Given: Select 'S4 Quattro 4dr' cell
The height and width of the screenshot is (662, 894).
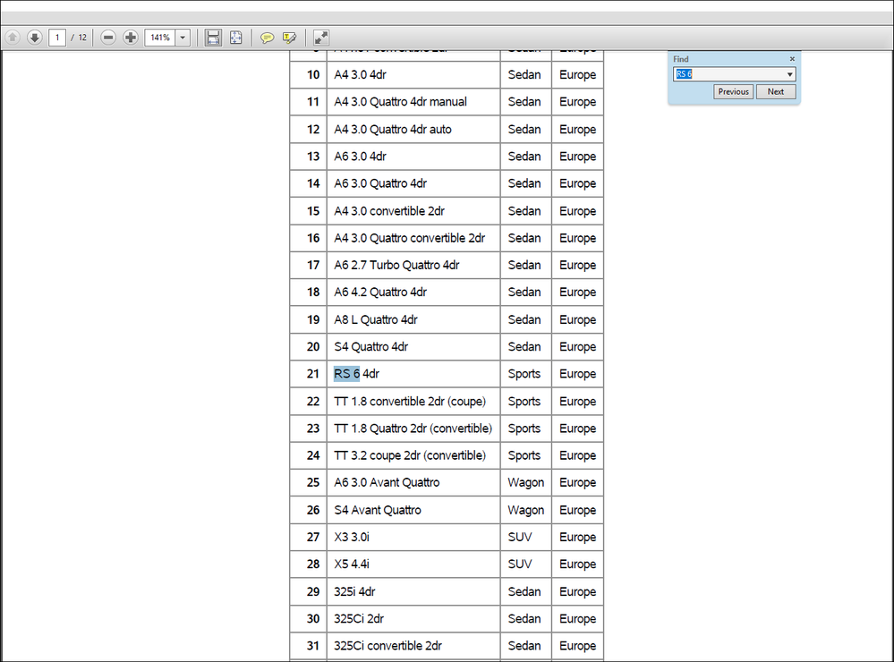Looking at the screenshot, I should click(413, 347).
